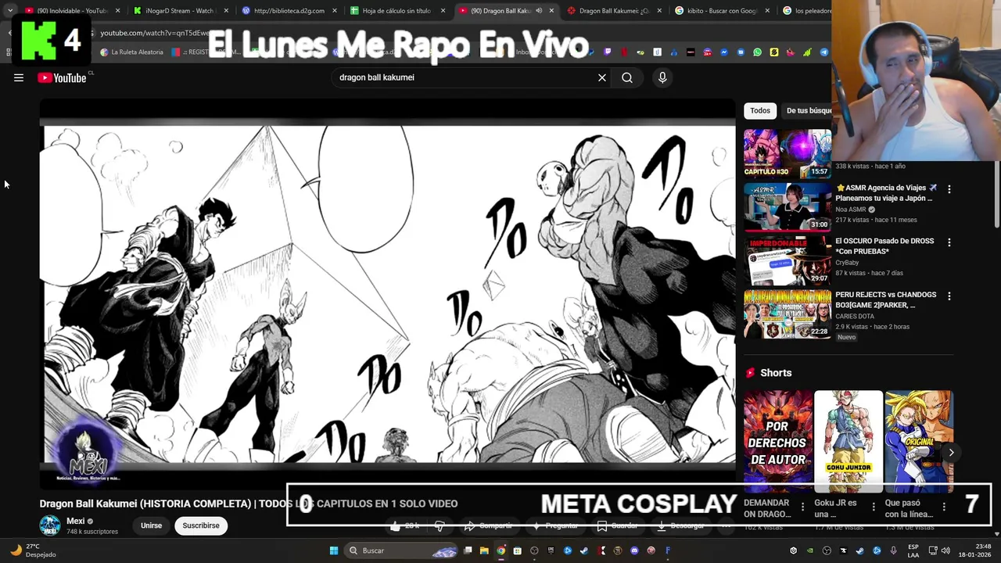Viewport: 1001px width, 563px height.
Task: Open 'POR DERECHOS DE AUTOR' short
Action: pyautogui.click(x=778, y=441)
